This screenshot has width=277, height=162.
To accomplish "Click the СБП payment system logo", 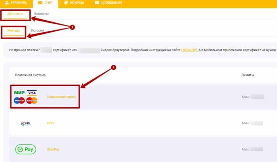I will (x=25, y=123).
